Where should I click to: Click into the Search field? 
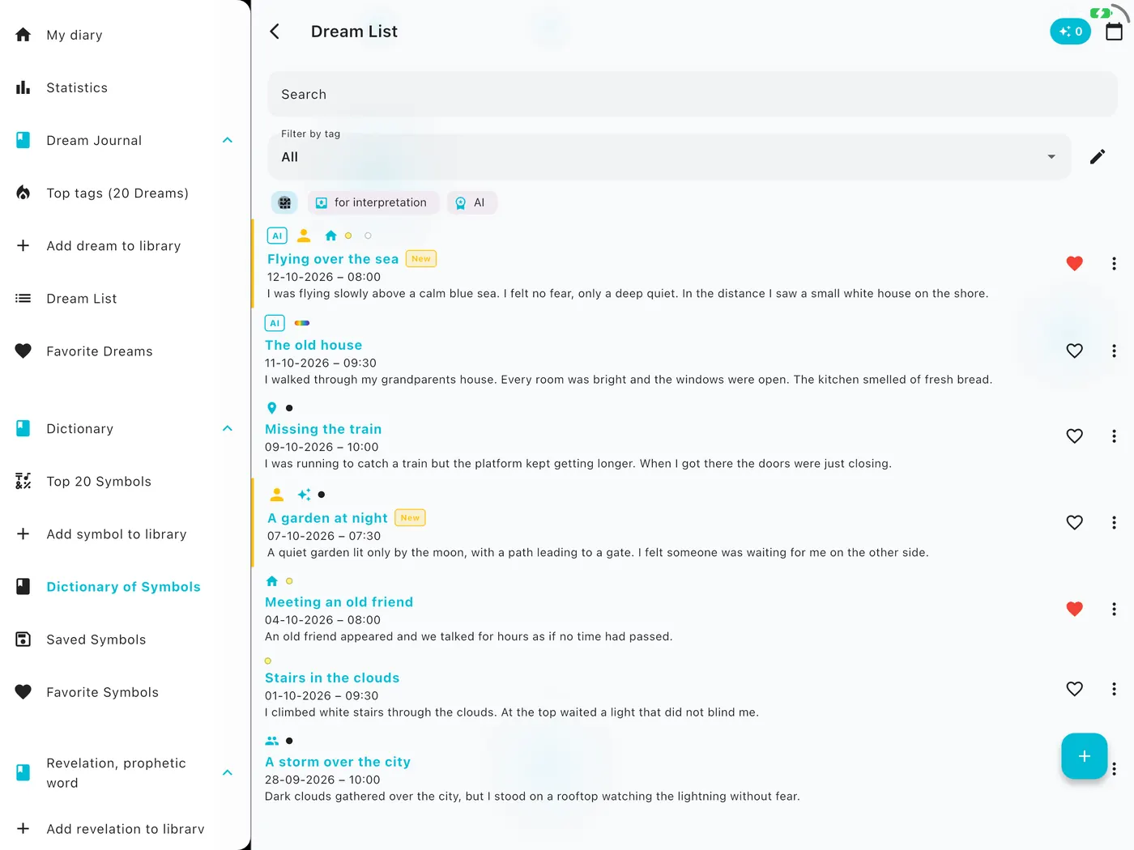click(693, 95)
